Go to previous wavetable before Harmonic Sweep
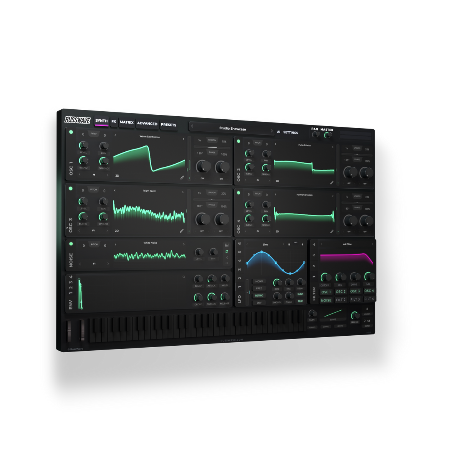 276,194
